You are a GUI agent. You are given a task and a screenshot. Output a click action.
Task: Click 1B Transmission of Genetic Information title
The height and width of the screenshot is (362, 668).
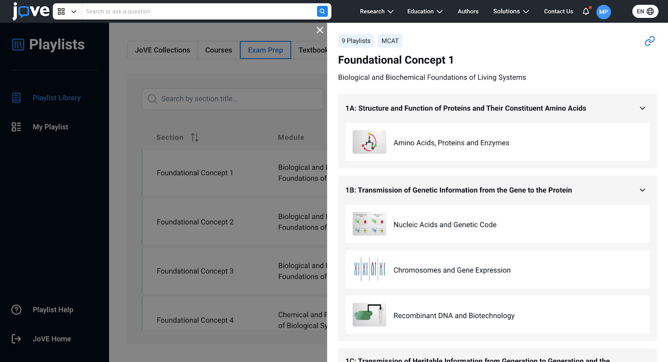point(458,190)
